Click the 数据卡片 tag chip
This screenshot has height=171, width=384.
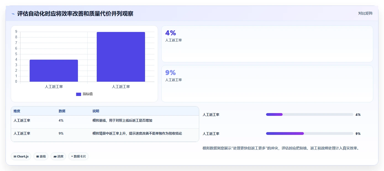(x=78, y=156)
